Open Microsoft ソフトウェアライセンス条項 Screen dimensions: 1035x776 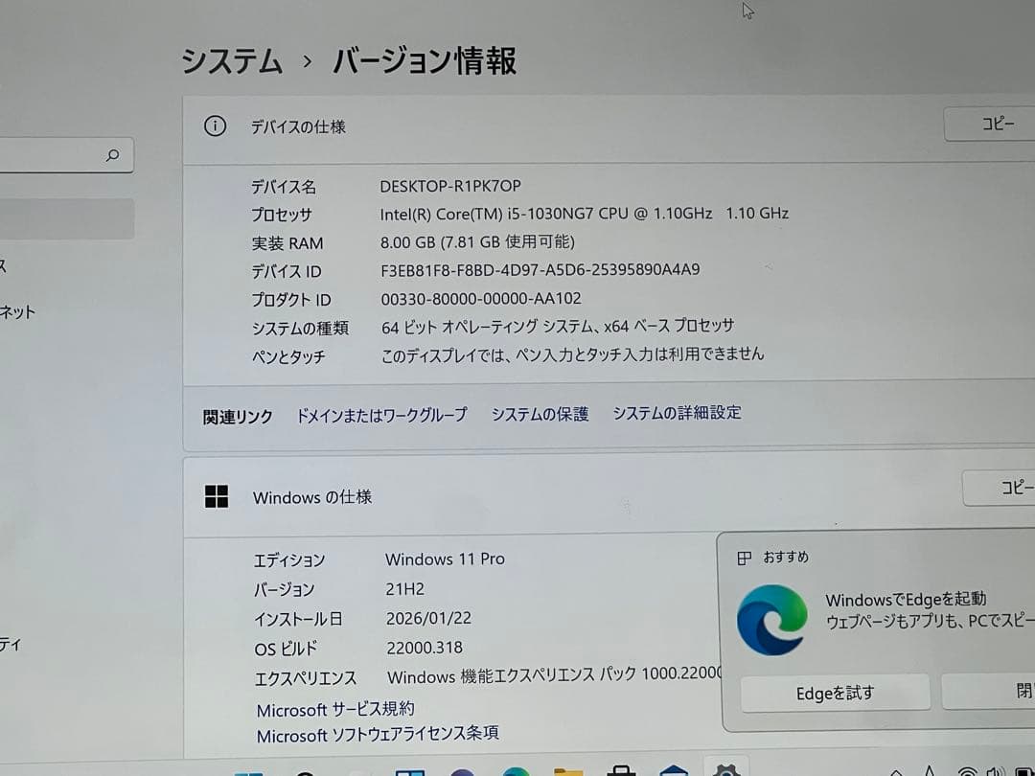[x=379, y=735]
